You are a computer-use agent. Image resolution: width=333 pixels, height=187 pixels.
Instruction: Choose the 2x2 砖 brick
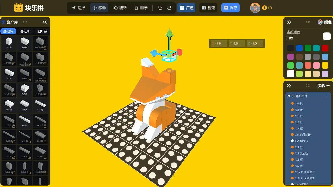coord(25,90)
